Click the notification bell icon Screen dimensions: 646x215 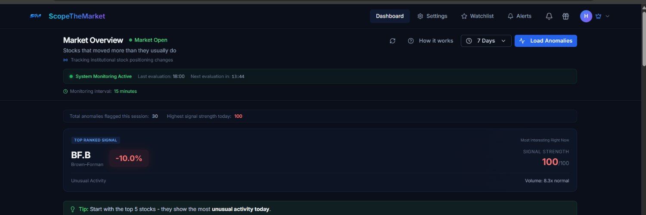click(x=549, y=16)
